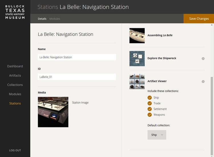
Task: Open Artifact Viewer settings gear
Action: [203, 81]
